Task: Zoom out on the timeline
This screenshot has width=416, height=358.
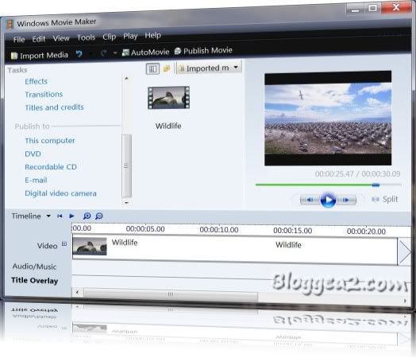Action: tap(99, 216)
